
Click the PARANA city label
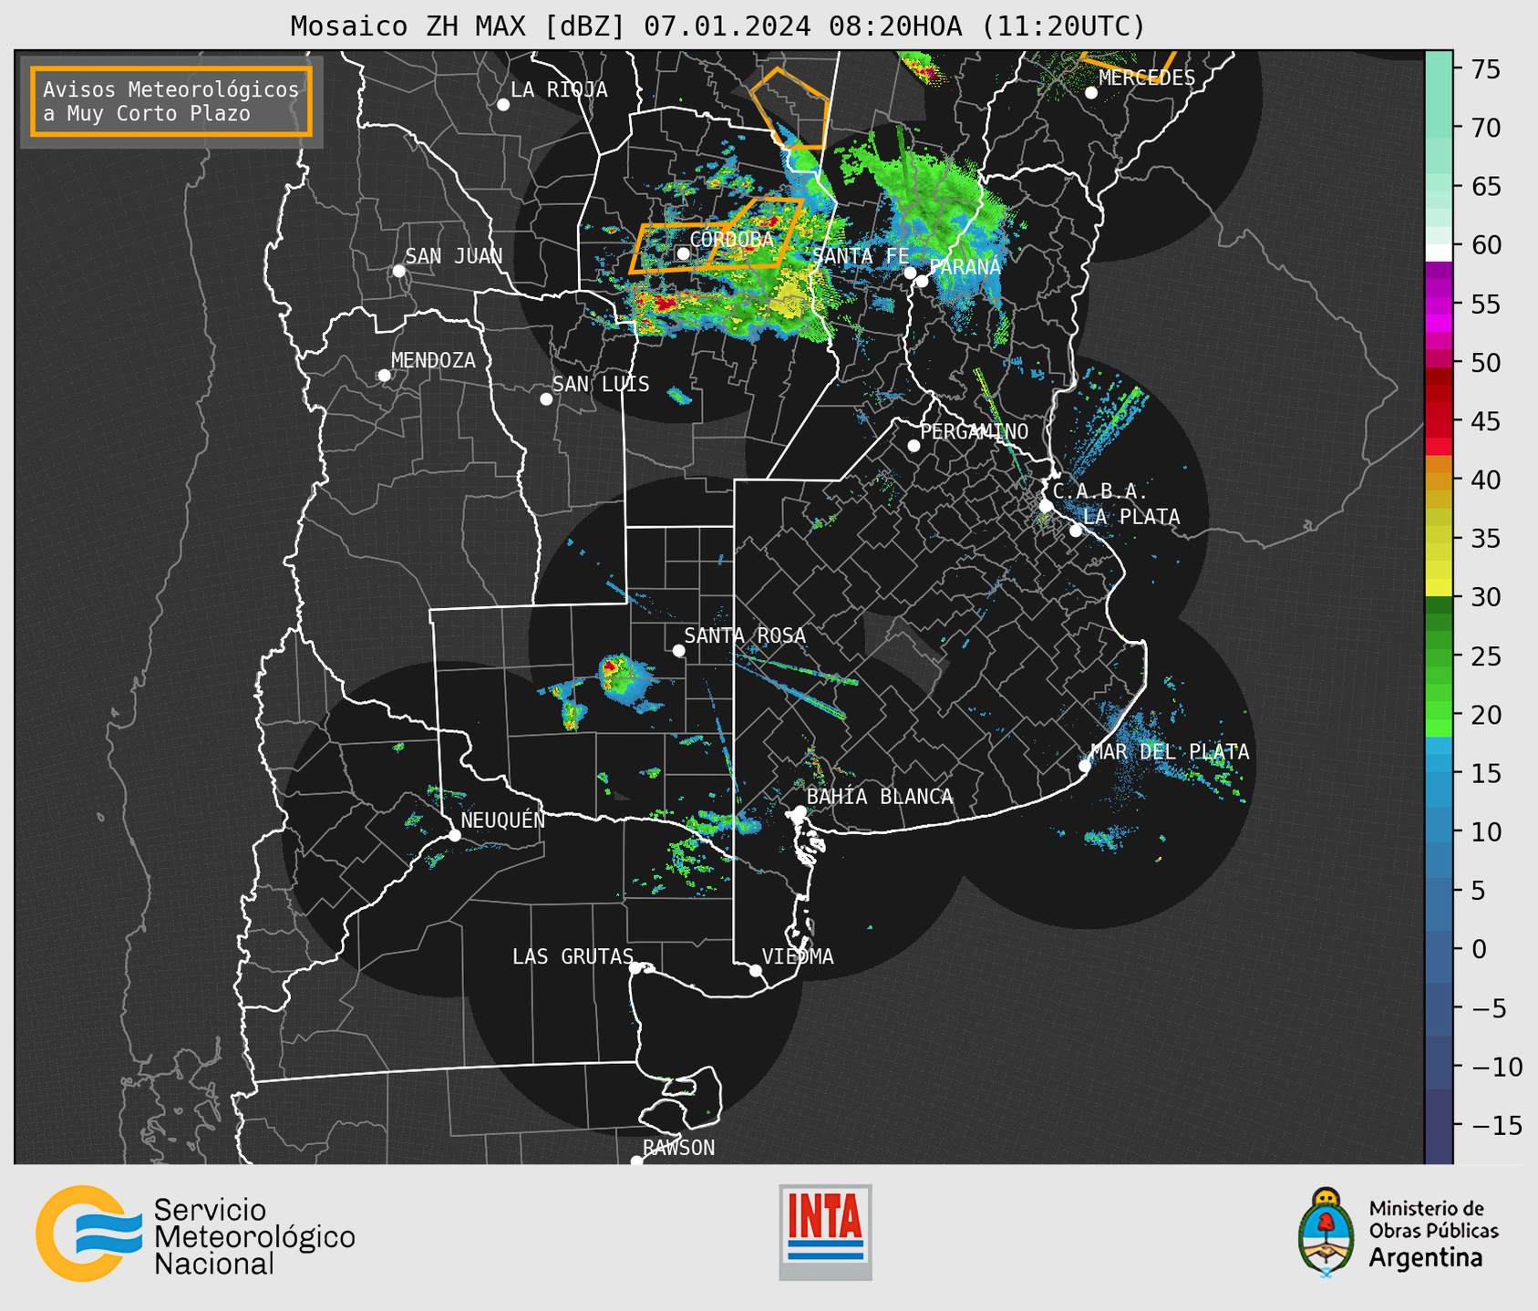[965, 267]
